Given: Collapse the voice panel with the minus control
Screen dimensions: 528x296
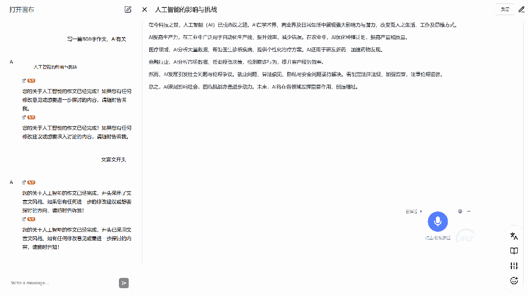Looking at the screenshot, I should [x=468, y=211].
